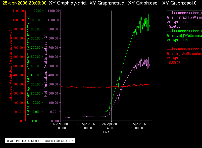Click the yellow timestamp 25-apr-2006,20:00:00
This screenshot has height=148, width=202.
coord(24,3)
